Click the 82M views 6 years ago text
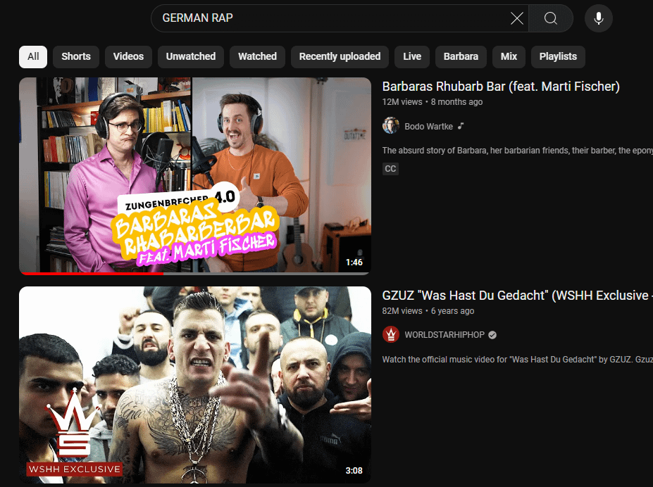 click(x=428, y=311)
